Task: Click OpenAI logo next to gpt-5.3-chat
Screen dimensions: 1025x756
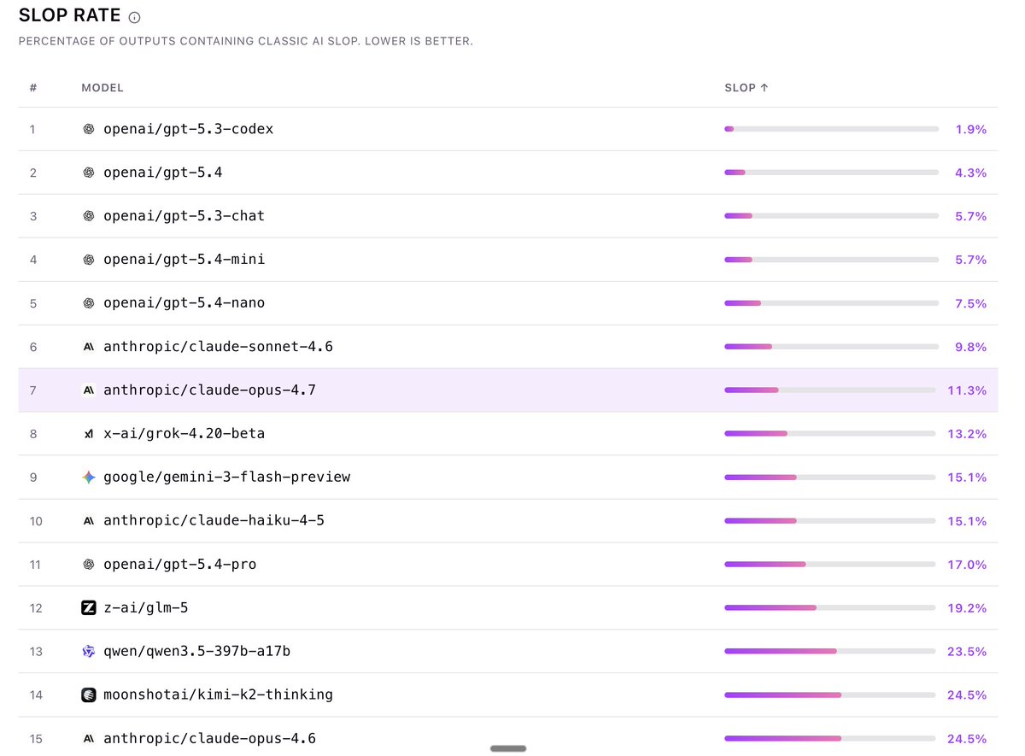Action: (x=89, y=216)
